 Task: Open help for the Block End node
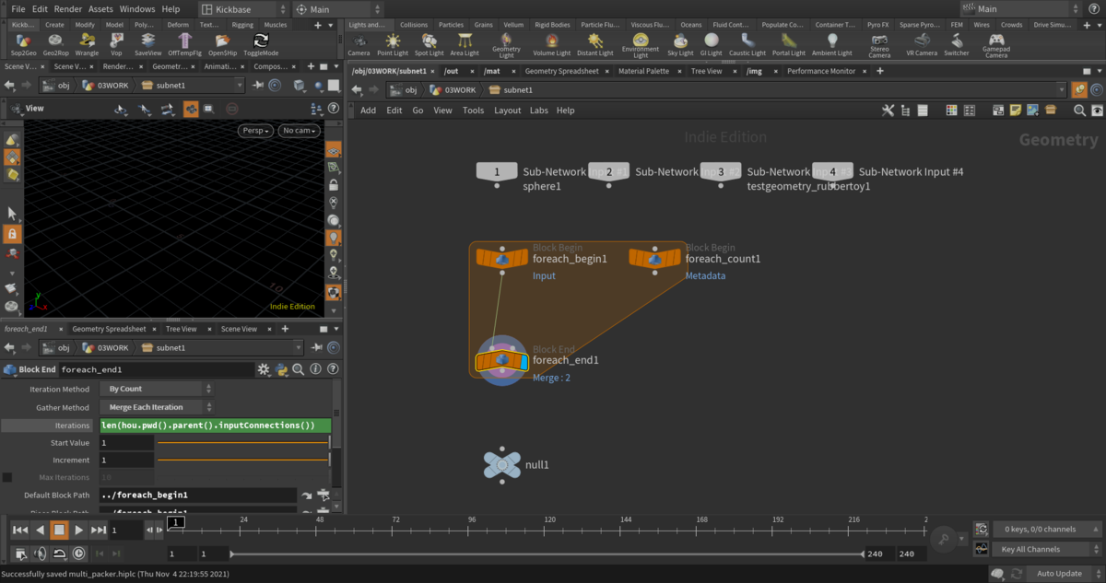[333, 369]
